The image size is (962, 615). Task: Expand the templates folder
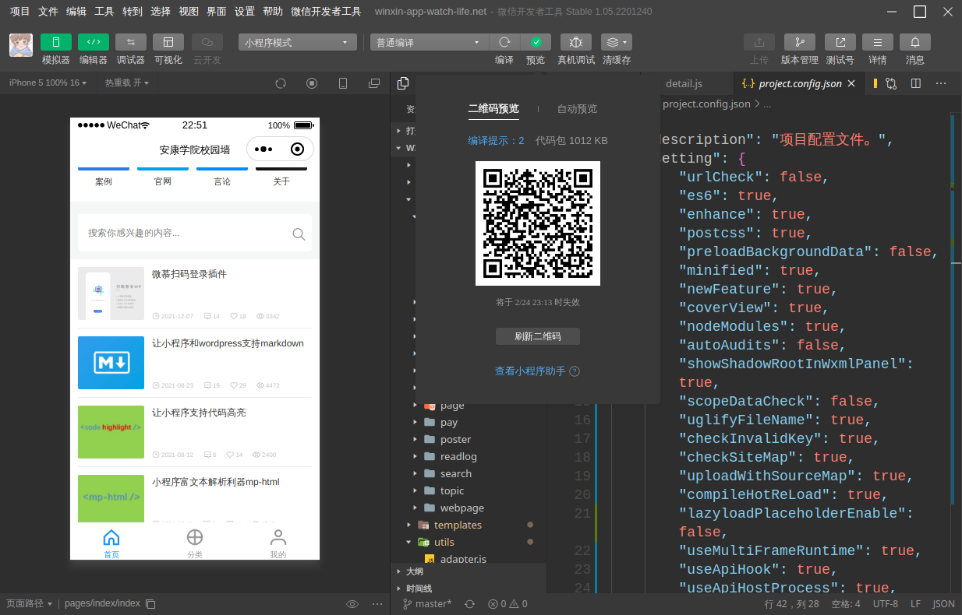[458, 525]
